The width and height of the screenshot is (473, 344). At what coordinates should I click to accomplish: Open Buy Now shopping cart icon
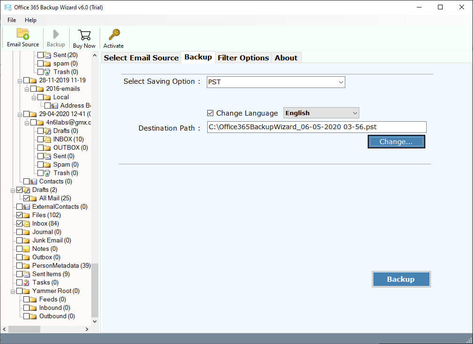pos(84,35)
